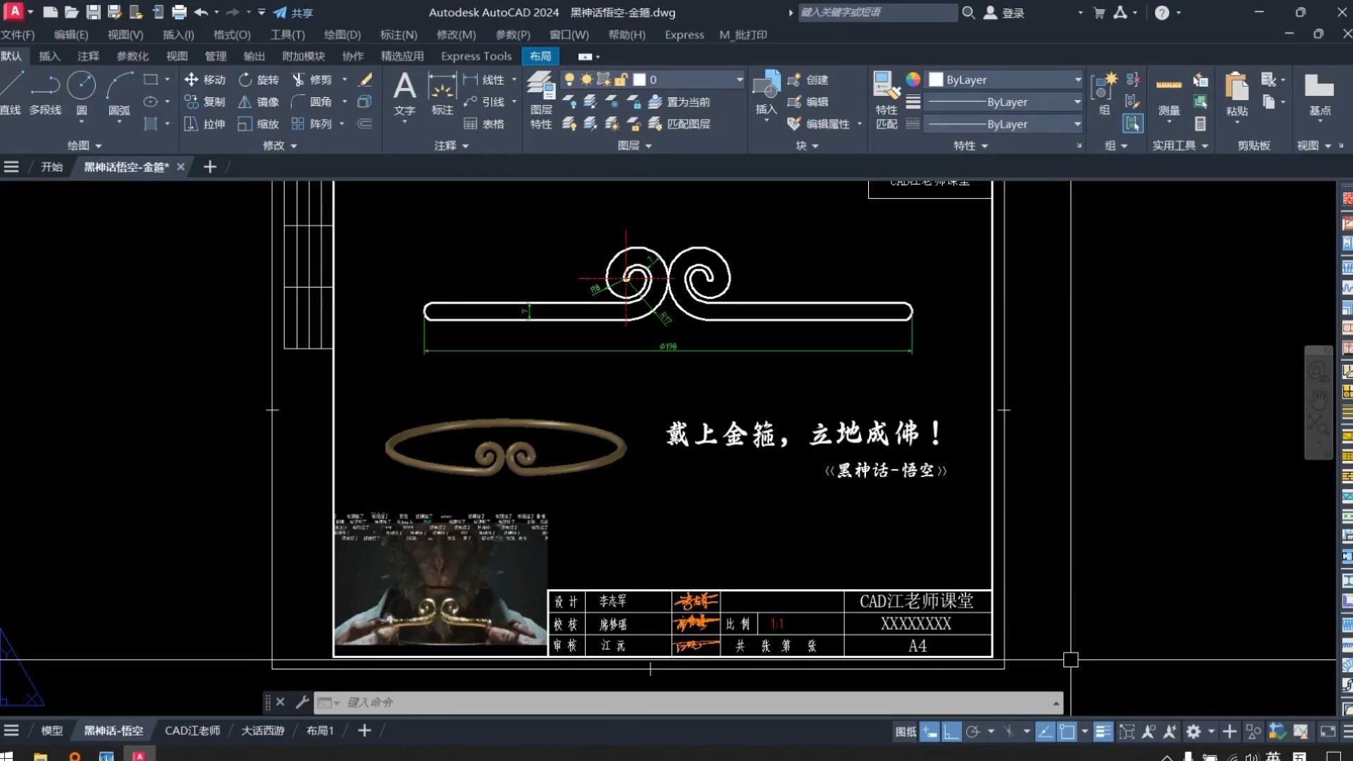Click the Move (移动) tool

pos(204,80)
